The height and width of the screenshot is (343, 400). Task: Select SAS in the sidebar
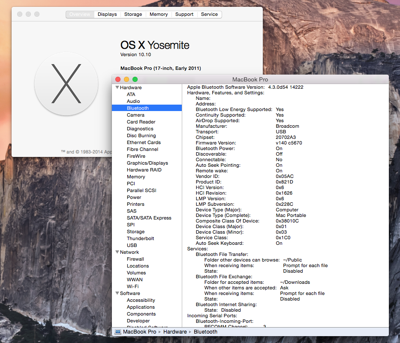pyautogui.click(x=132, y=211)
